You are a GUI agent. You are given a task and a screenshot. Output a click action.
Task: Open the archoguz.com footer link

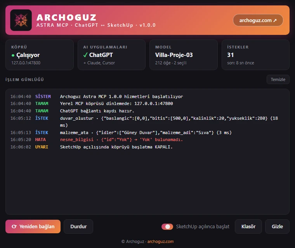[160, 241]
